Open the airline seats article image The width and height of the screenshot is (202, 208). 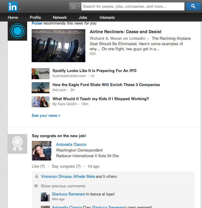coord(58,46)
